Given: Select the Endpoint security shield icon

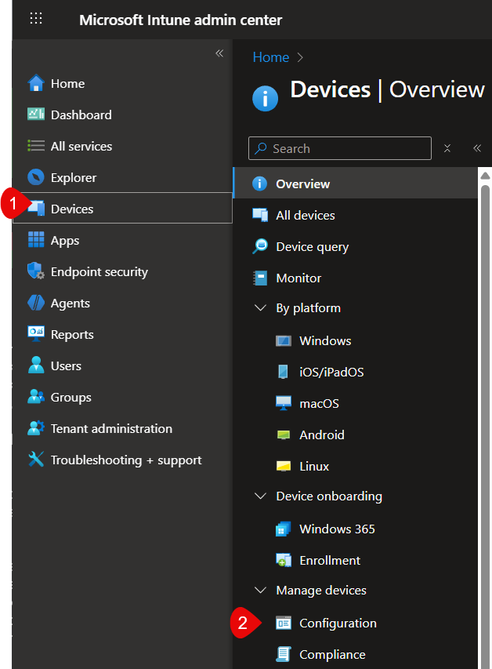Looking at the screenshot, I should pos(36,271).
